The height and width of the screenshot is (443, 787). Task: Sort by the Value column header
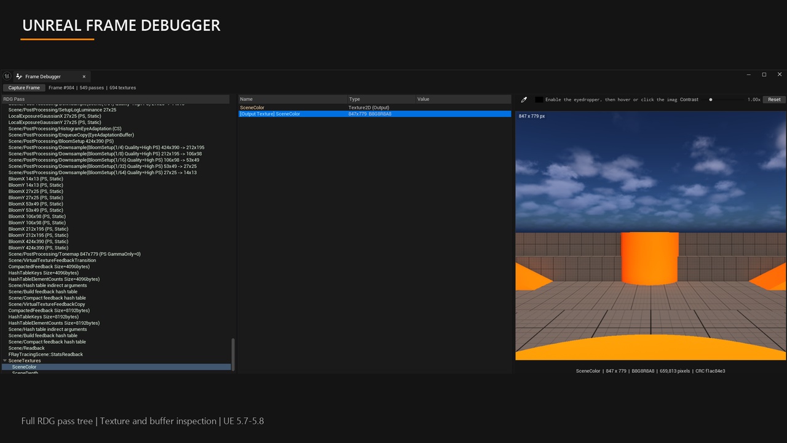(463, 99)
